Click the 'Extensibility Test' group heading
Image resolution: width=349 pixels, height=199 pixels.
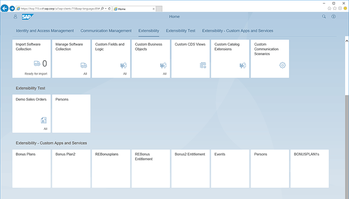coord(31,88)
